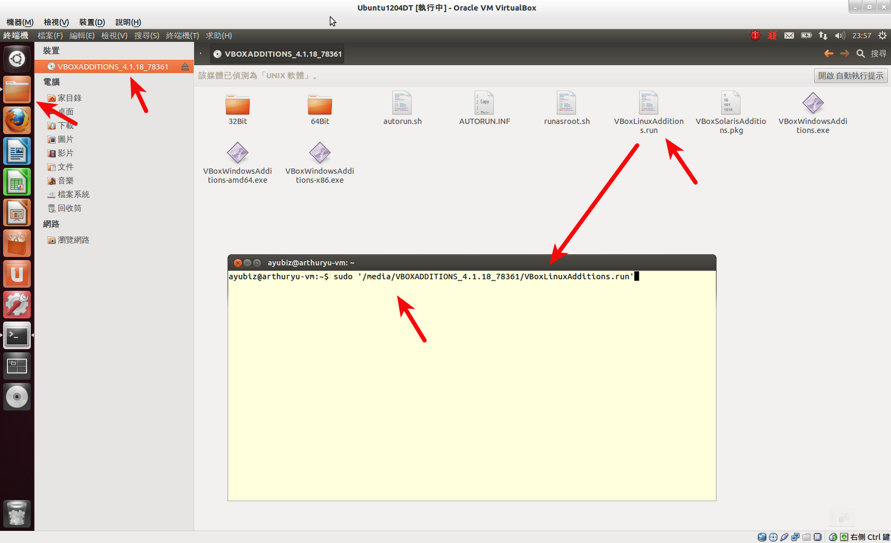Screen dimensions: 891x543
Task: Switch to the 檔案(F) menu in the menu bar
Action: (x=50, y=35)
